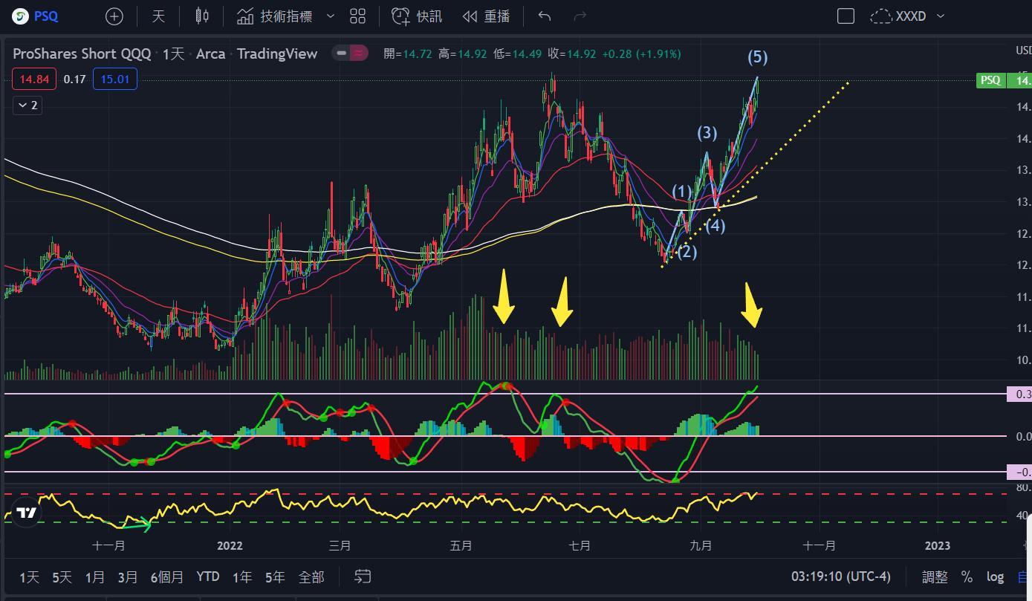Undo the last chart action

click(545, 16)
